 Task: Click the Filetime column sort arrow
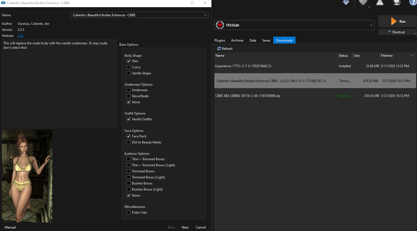click(x=412, y=56)
